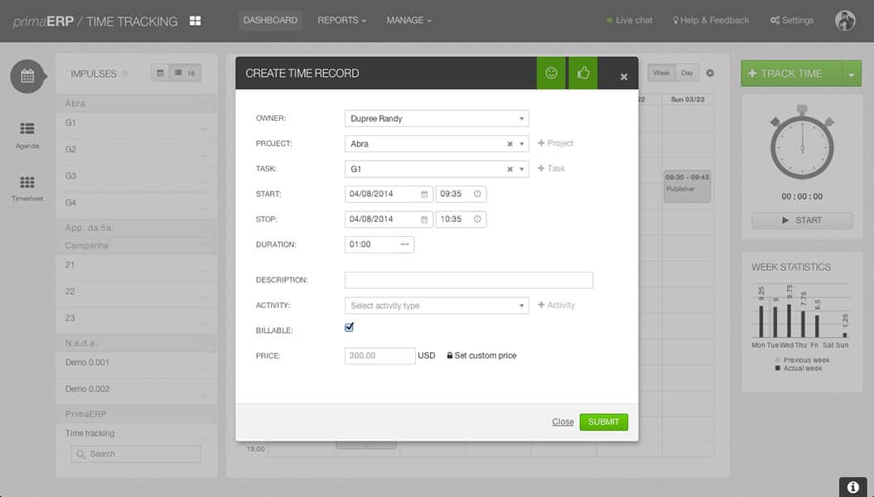This screenshot has width=874, height=497.
Task: Click the thumbs up icon in dialog header
Action: point(583,74)
